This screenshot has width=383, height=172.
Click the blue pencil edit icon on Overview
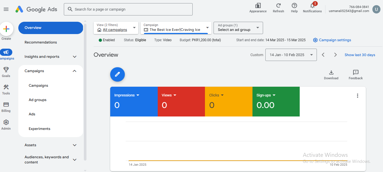(x=117, y=74)
